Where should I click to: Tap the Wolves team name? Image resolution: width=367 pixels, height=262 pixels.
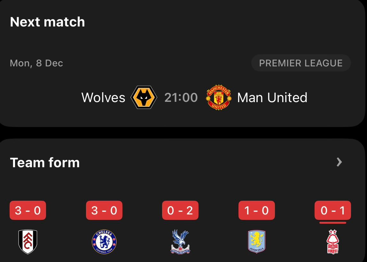[103, 97]
